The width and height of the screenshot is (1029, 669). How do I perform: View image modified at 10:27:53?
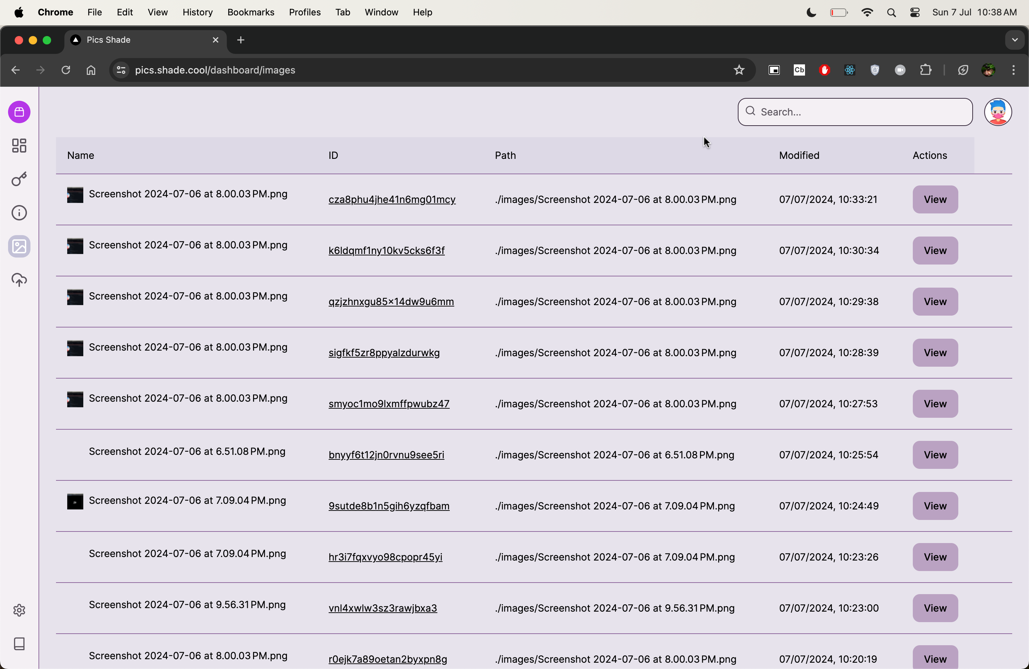coord(935,404)
